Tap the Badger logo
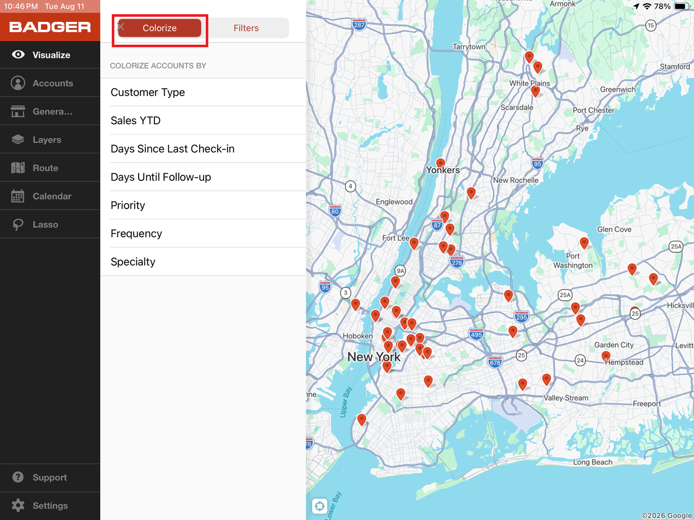694x520 pixels. [x=50, y=27]
